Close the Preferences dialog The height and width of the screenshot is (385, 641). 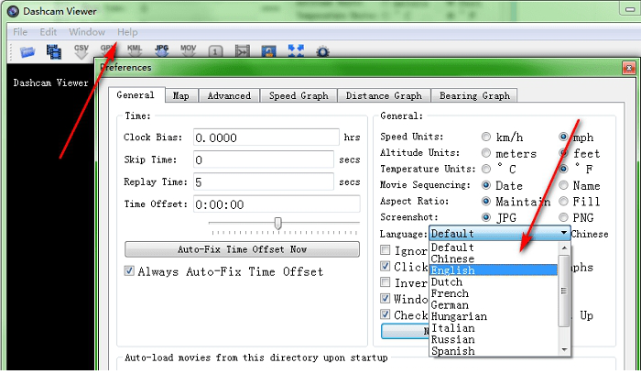(x=628, y=68)
